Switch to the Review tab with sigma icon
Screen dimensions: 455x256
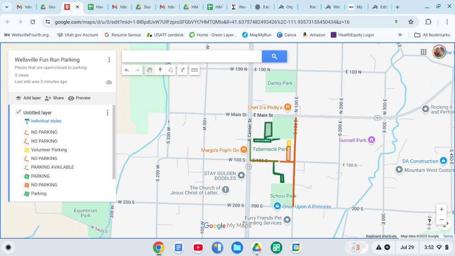[238, 7]
